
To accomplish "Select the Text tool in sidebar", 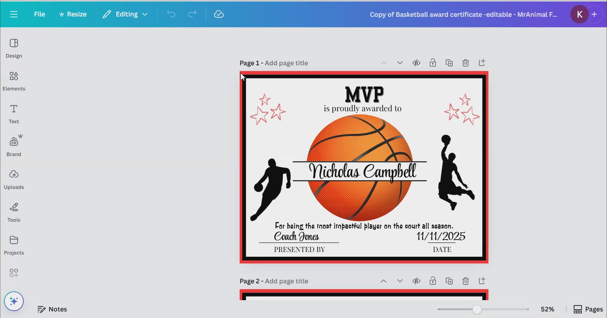I will (x=14, y=114).
